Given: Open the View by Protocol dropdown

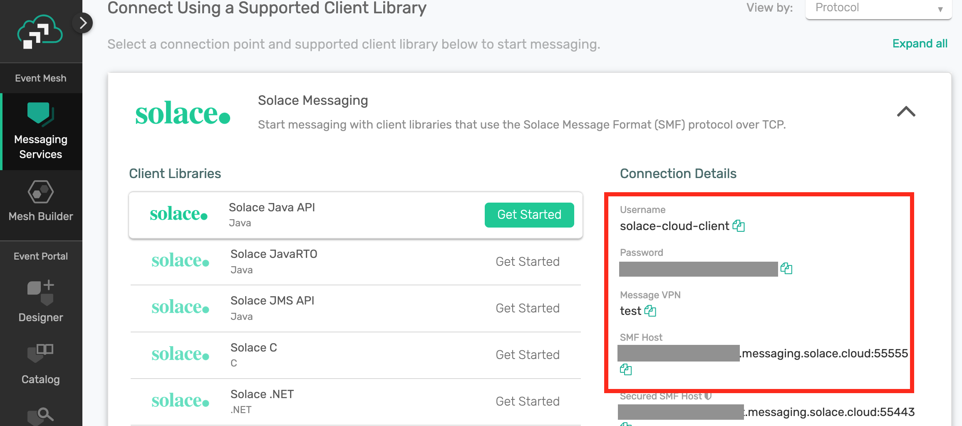Looking at the screenshot, I should (x=878, y=7).
